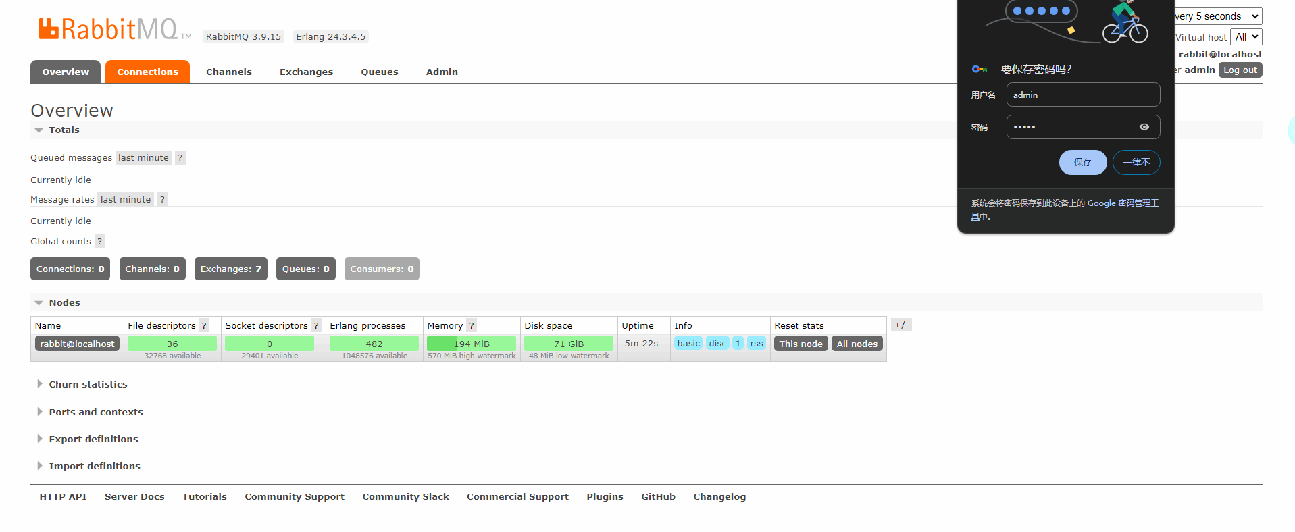
Task: Open help for Memory column
Action: coord(472,325)
